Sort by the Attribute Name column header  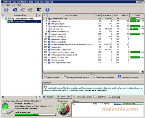pos(71,15)
